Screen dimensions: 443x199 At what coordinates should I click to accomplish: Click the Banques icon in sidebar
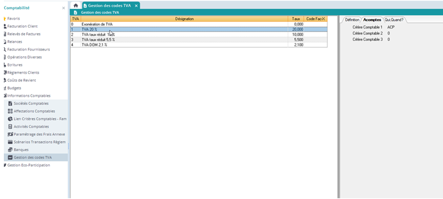pyautogui.click(x=10, y=150)
